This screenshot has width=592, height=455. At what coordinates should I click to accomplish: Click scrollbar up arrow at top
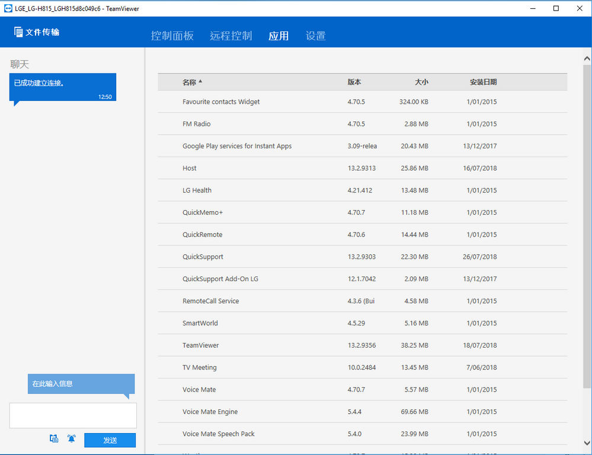587,59
